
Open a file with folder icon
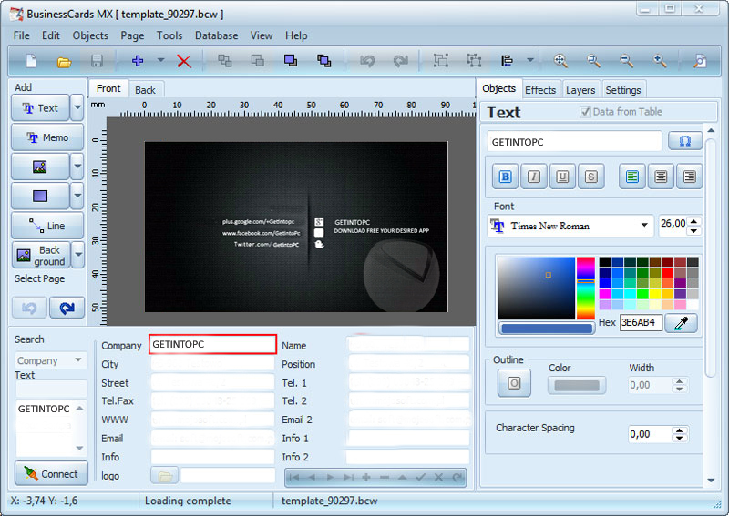(64, 61)
